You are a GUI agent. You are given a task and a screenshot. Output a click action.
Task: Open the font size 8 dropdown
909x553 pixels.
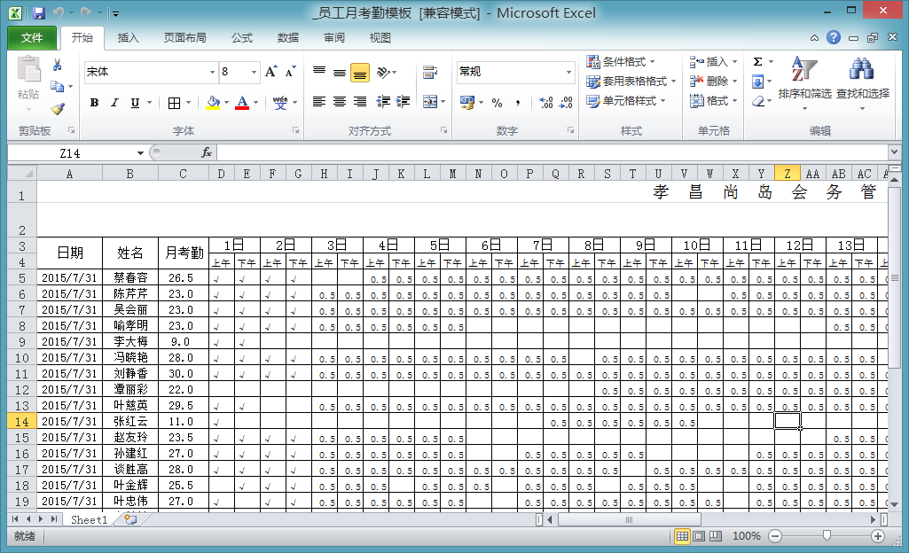click(254, 72)
